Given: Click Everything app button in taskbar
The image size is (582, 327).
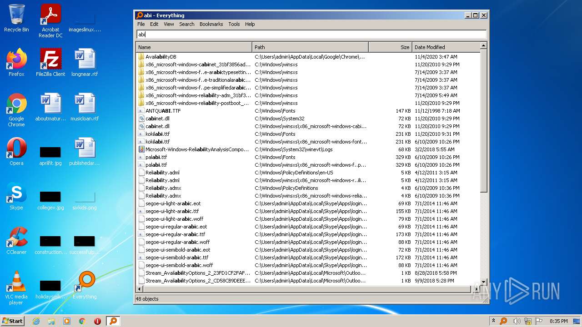Looking at the screenshot, I should [x=113, y=321].
